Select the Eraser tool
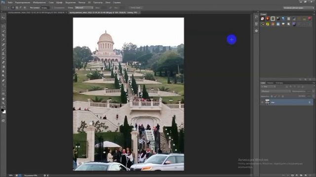 [x=3, y=62]
